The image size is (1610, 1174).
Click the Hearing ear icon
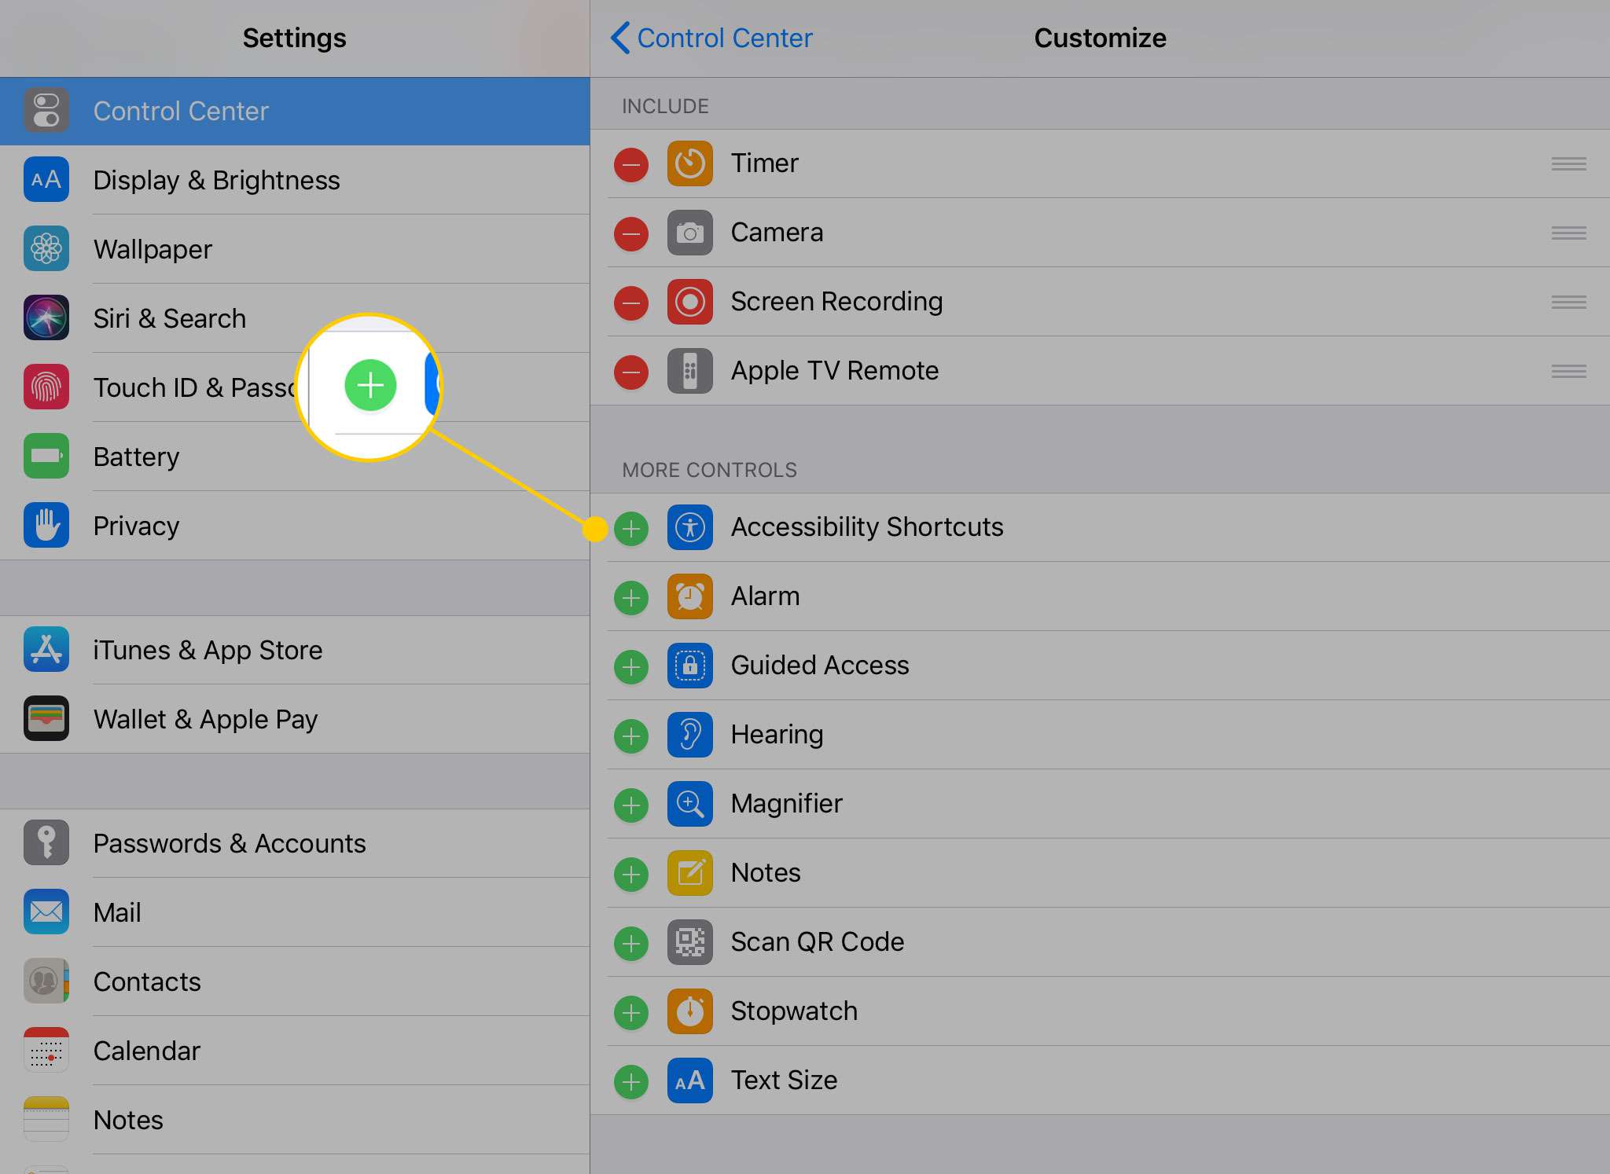pos(690,735)
